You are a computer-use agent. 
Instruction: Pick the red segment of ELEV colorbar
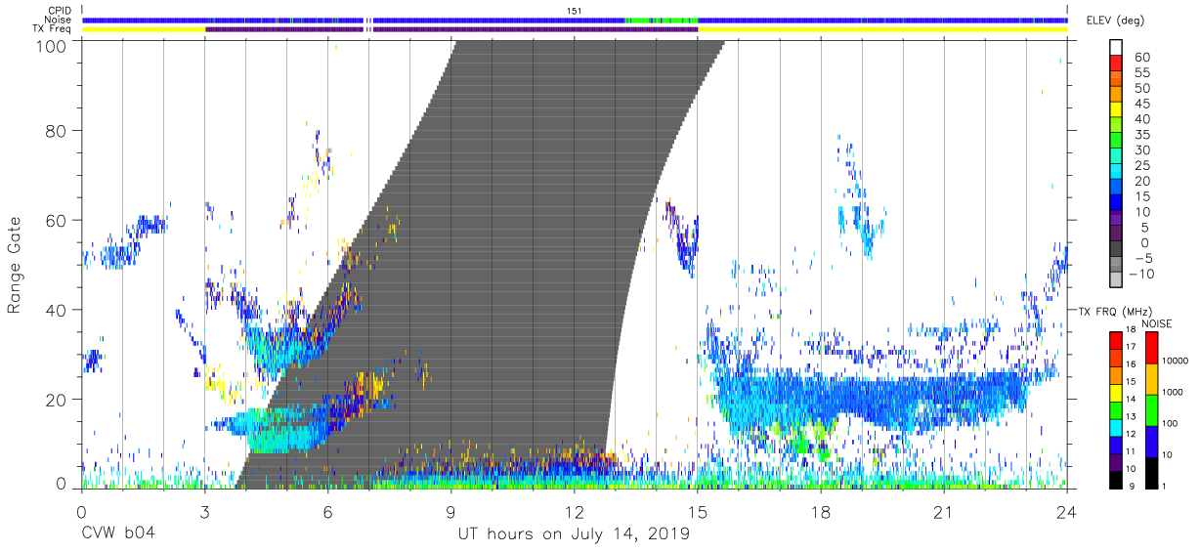1116,63
